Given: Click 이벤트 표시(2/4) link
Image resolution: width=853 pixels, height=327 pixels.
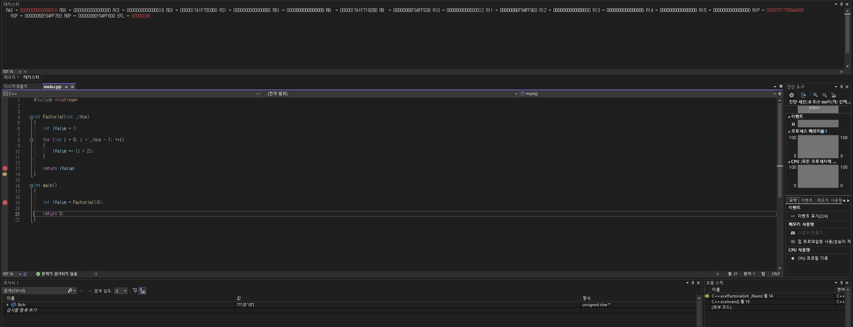Looking at the screenshot, I should [812, 216].
